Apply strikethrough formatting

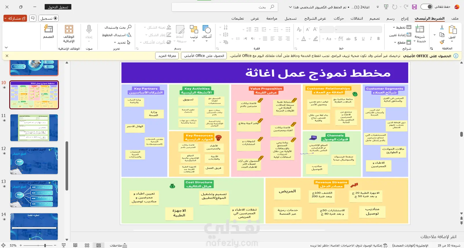(x=348, y=39)
